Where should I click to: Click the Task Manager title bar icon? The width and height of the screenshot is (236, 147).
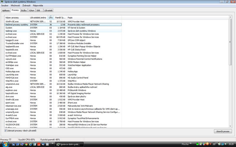pyautogui.click(x=2, y=2)
